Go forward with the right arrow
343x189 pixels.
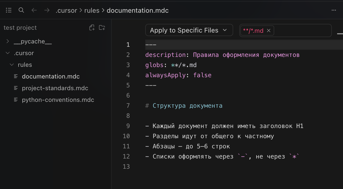pyautogui.click(x=47, y=10)
